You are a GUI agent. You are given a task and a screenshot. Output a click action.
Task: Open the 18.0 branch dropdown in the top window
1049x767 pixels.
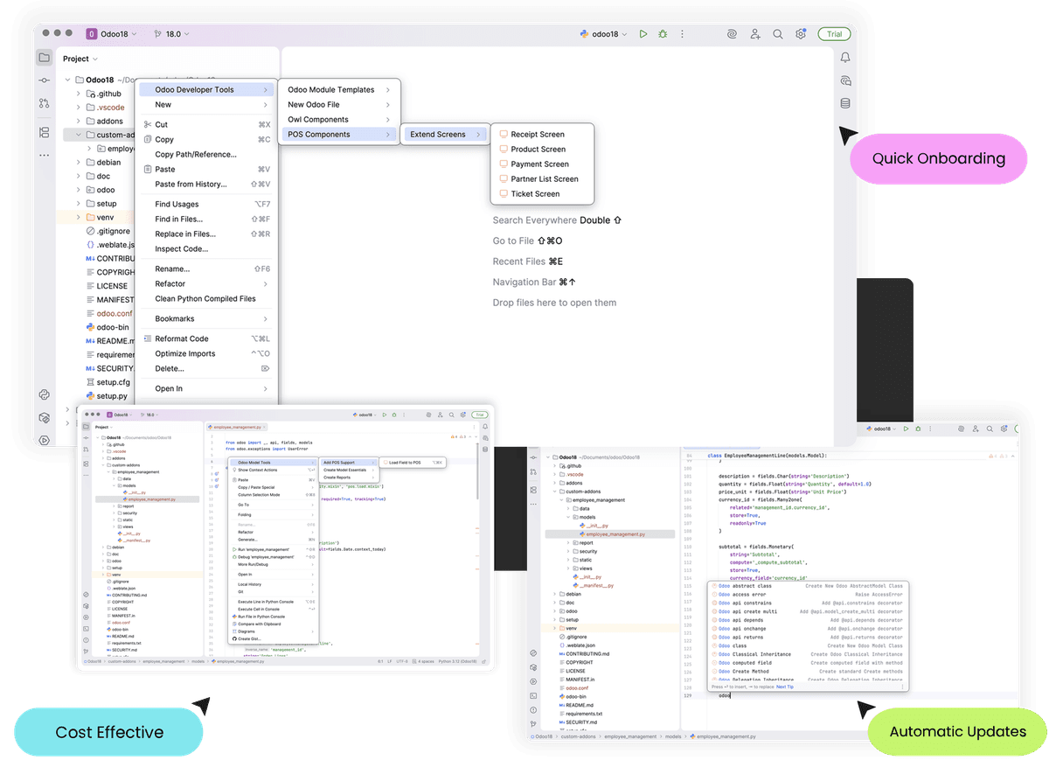coord(171,34)
